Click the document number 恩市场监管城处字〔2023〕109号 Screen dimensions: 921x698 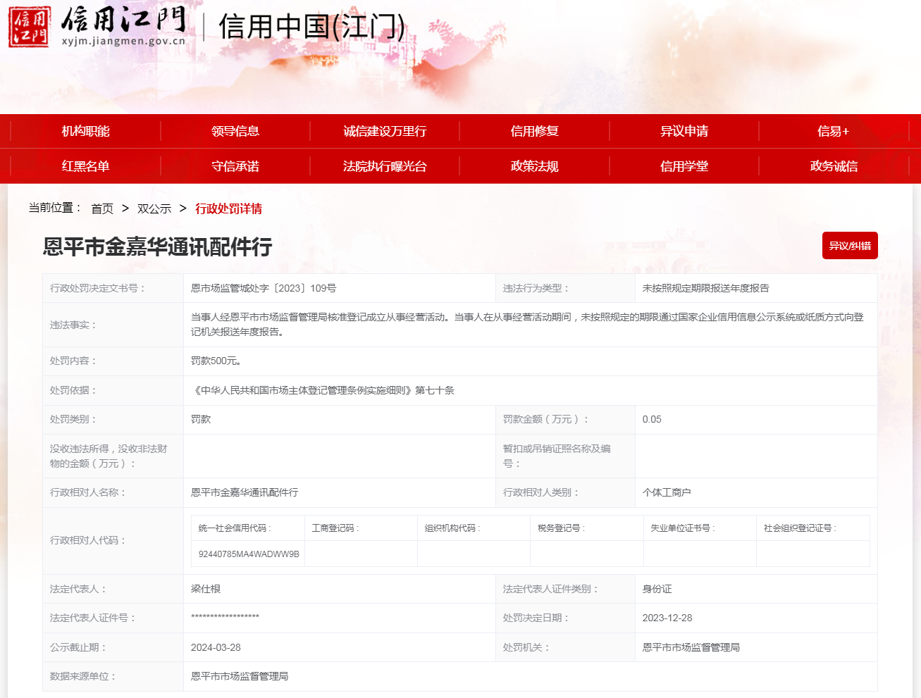264,288
